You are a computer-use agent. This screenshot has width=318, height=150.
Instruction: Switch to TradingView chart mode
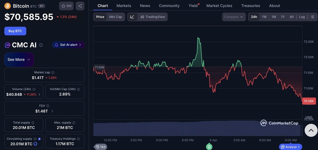(x=152, y=17)
